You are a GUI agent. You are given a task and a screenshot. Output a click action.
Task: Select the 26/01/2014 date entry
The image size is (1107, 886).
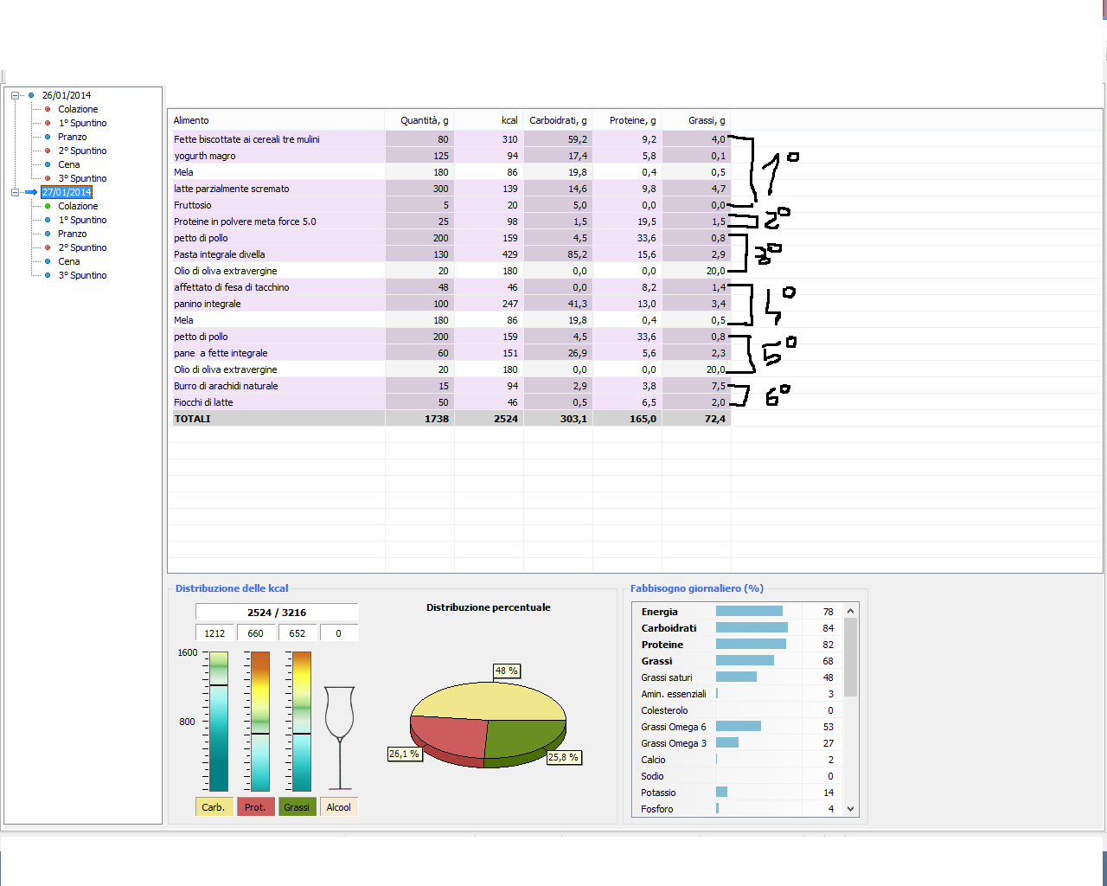(67, 96)
